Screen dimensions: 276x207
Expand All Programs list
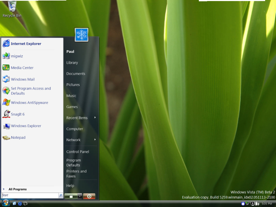tap(17, 189)
